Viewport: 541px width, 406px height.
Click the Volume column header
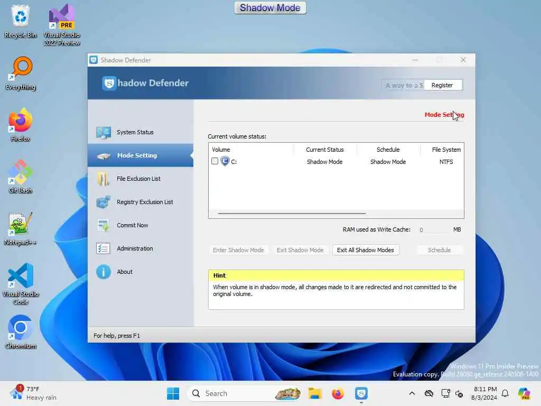(x=251, y=150)
